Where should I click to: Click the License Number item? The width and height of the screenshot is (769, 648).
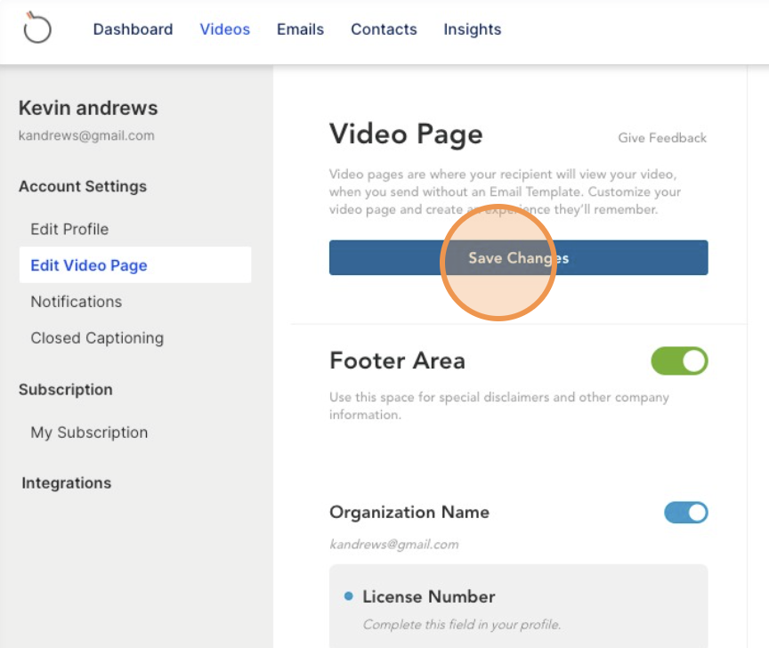coord(429,596)
